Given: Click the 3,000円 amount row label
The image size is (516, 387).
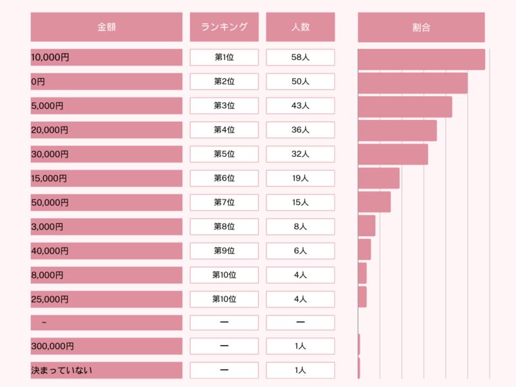Looking at the screenshot, I should [x=106, y=227].
